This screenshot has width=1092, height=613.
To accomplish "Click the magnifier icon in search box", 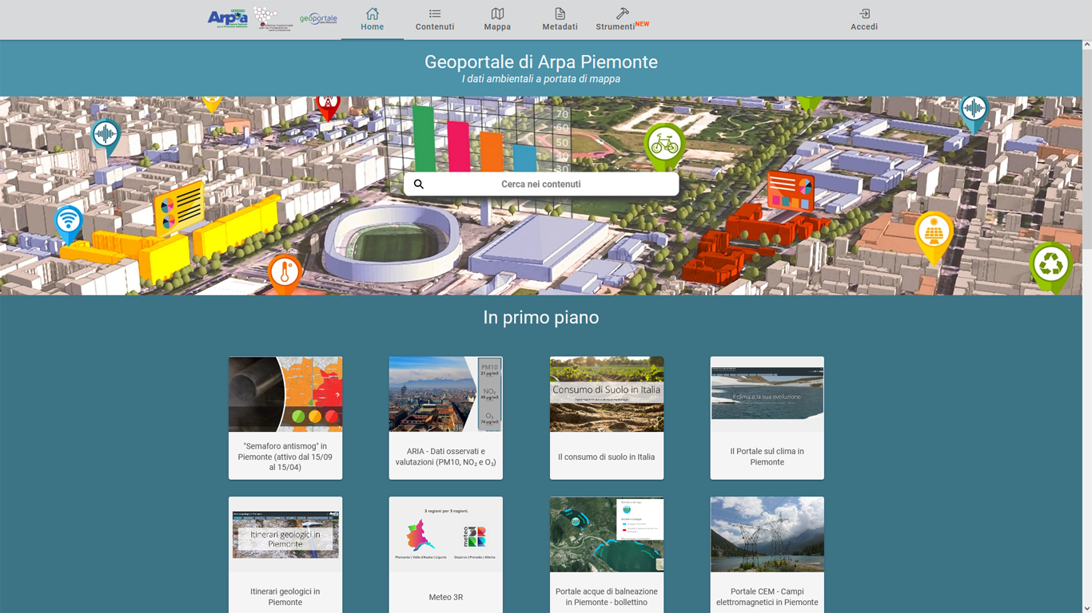I will coord(419,184).
